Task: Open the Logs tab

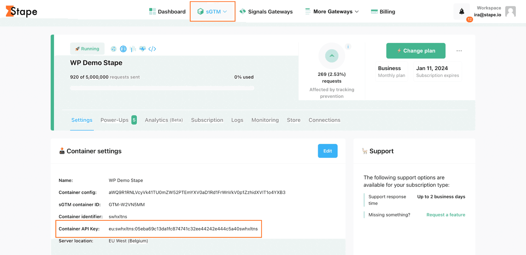Action: click(x=237, y=120)
